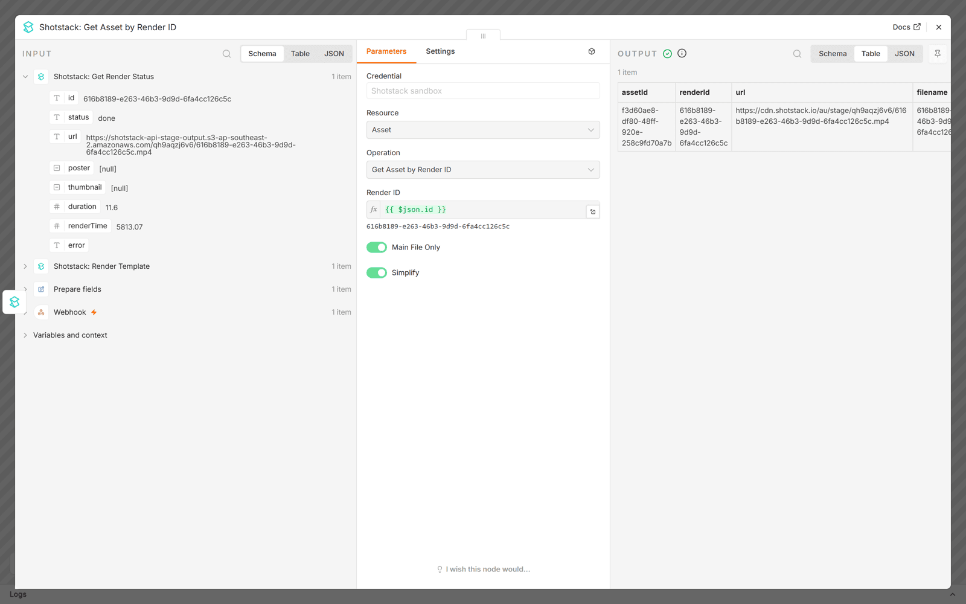Image resolution: width=966 pixels, height=604 pixels.
Task: Search the input panel data
Action: click(226, 54)
